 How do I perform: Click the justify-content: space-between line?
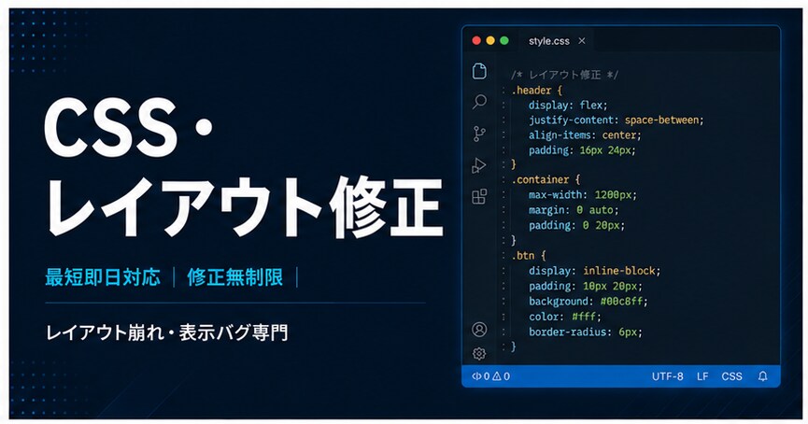pos(616,120)
